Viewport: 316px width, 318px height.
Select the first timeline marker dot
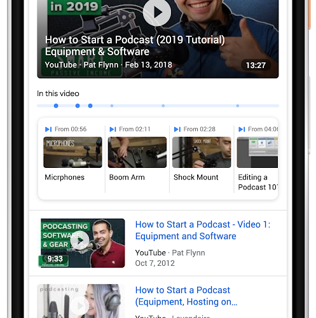[56, 106]
